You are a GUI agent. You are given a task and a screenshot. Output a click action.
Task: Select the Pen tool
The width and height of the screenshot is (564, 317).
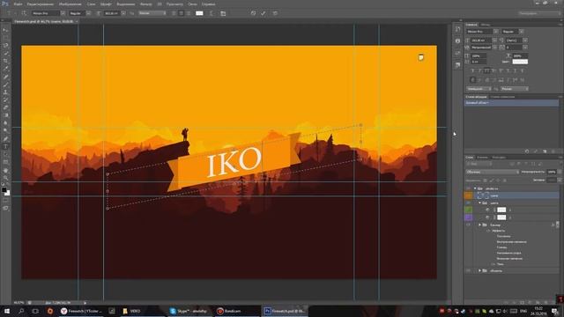pyautogui.click(x=5, y=139)
